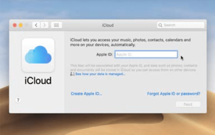215x135 pixels.
Task: Close the iCloud window with the red button
Action: (15, 25)
